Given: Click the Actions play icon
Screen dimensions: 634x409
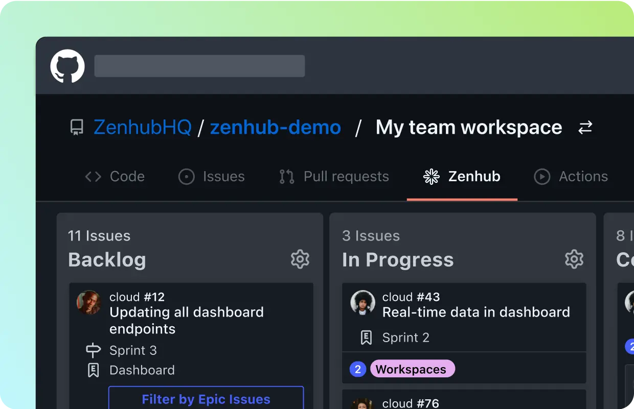Looking at the screenshot, I should click(x=542, y=176).
